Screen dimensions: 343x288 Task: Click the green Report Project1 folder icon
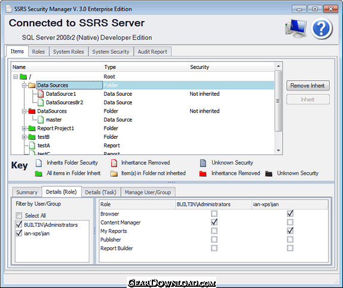pyautogui.click(x=32, y=128)
